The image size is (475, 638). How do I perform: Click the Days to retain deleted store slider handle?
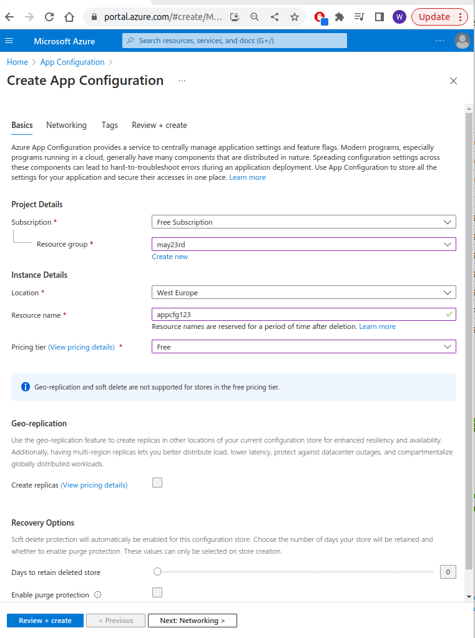click(x=157, y=572)
